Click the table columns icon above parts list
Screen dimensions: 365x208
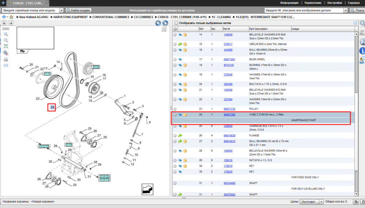click(x=355, y=23)
